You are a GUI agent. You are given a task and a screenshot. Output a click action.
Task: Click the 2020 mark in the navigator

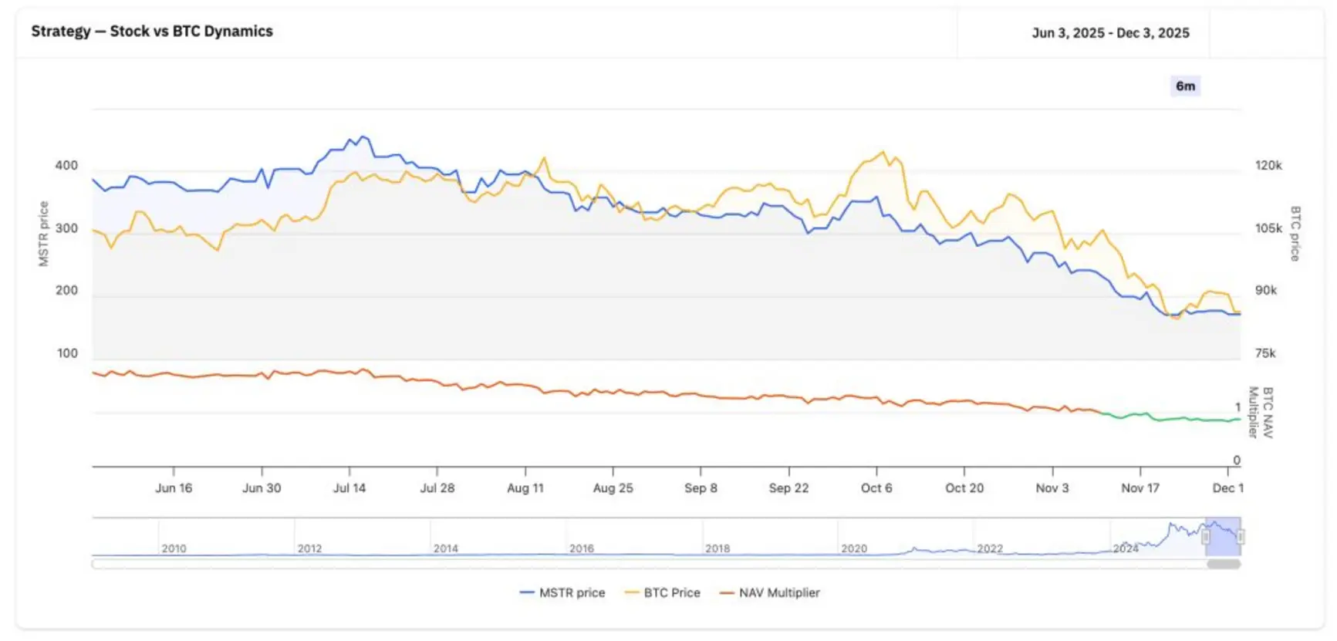(x=854, y=548)
